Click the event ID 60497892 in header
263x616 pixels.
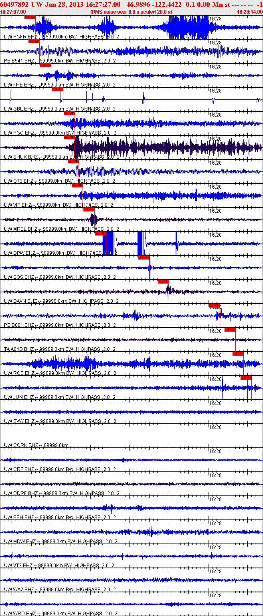pyautogui.click(x=14, y=4)
